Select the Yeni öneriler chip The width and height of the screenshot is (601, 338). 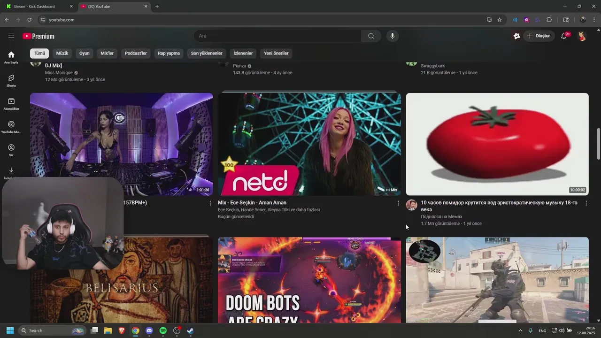tap(276, 53)
